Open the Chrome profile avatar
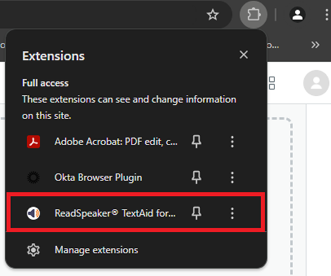The width and height of the screenshot is (331, 276). click(297, 15)
